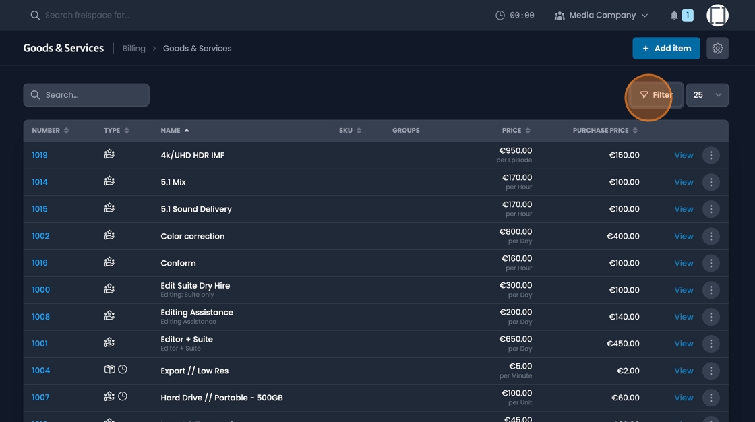Open the kebab menu for Color correction row

(711, 236)
